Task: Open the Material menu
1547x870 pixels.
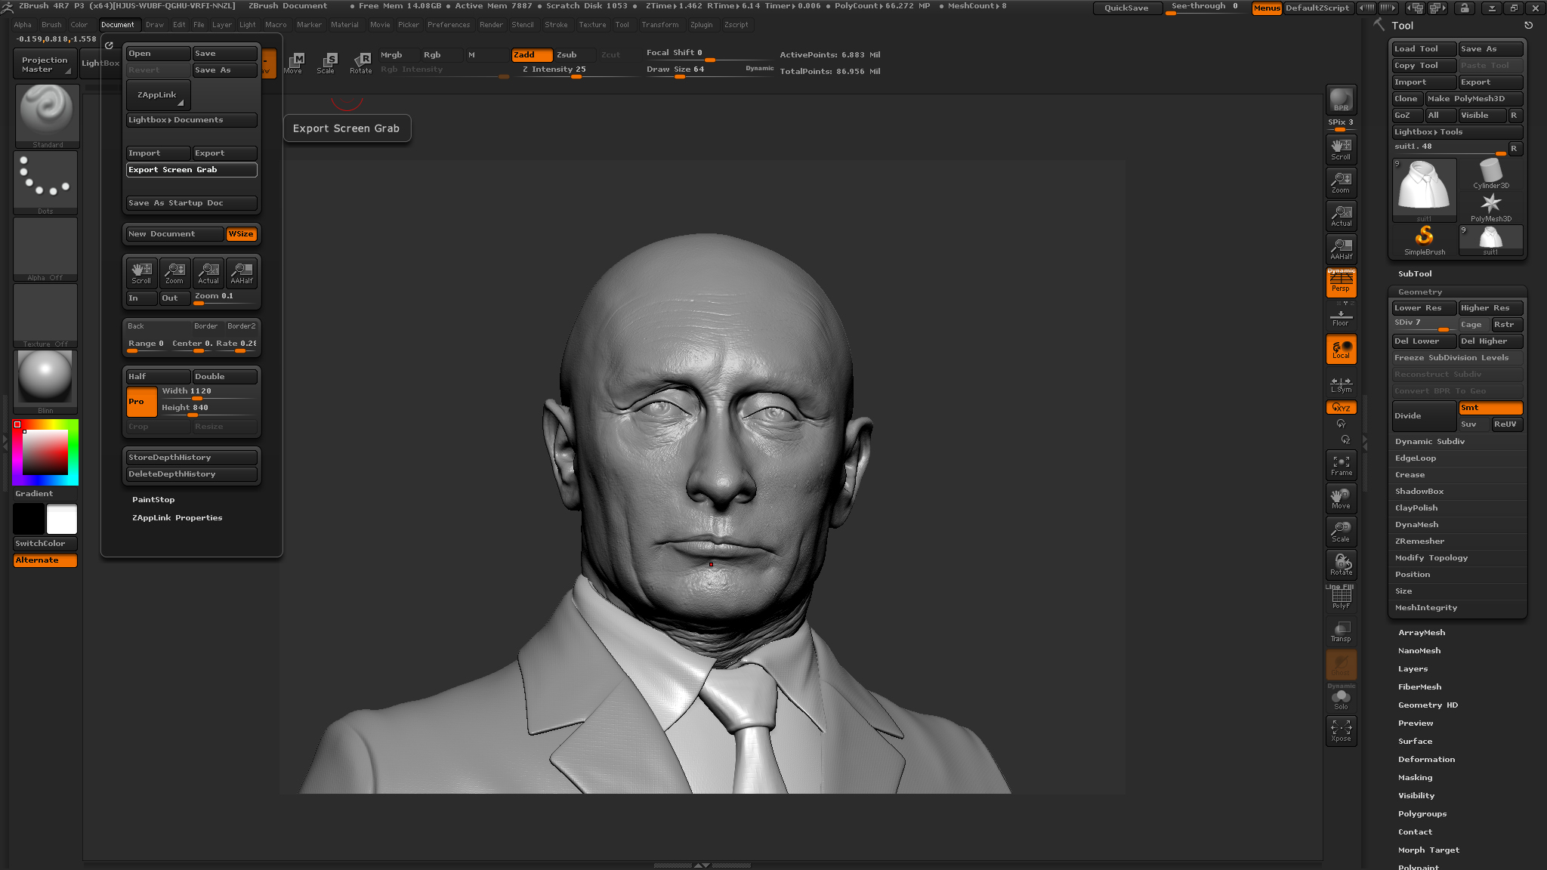Action: coord(345,25)
